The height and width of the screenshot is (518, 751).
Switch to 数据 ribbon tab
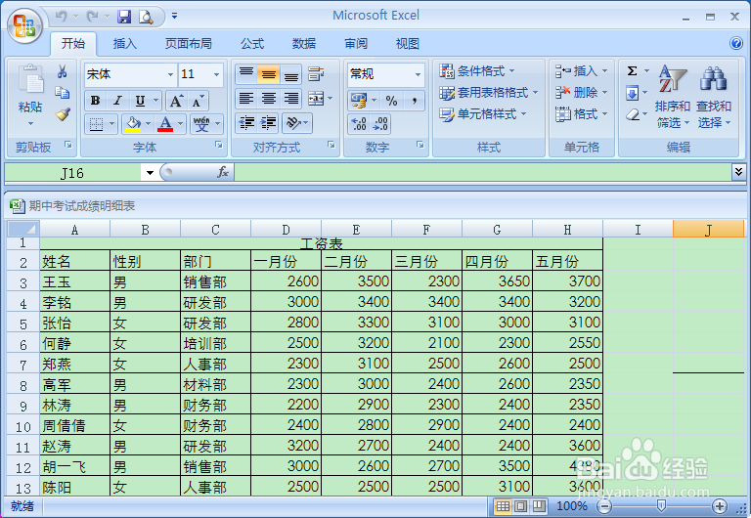click(304, 44)
